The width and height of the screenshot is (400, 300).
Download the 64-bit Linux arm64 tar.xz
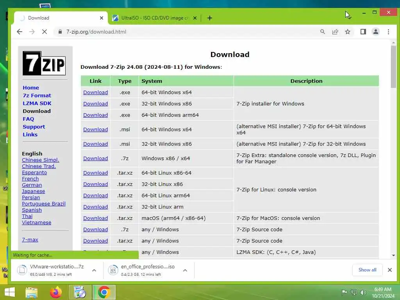point(95,195)
